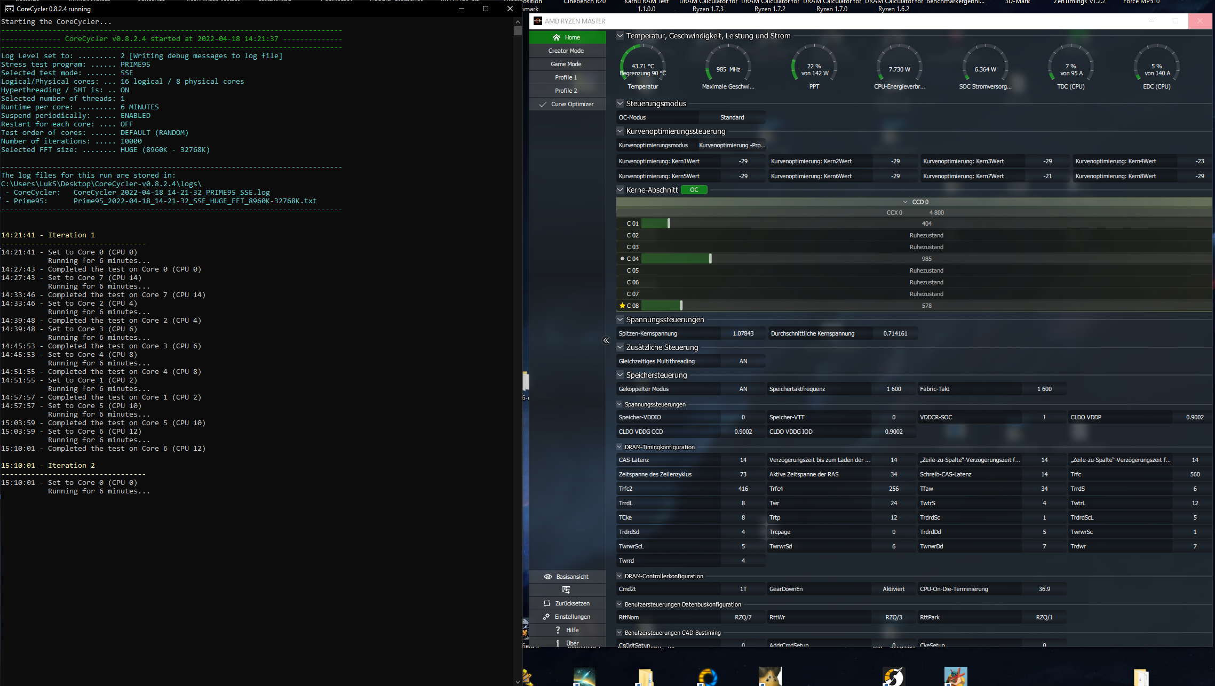The height and width of the screenshot is (686, 1215).
Task: Open Profile 1
Action: [566, 77]
